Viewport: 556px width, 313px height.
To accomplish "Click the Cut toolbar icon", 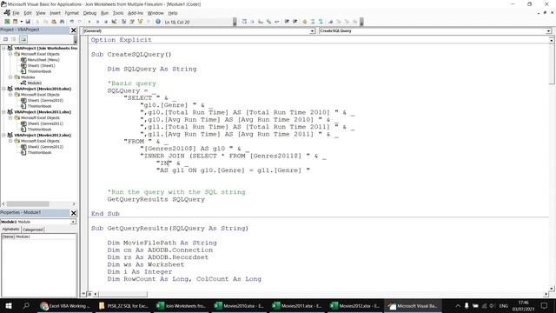I will click(x=37, y=22).
